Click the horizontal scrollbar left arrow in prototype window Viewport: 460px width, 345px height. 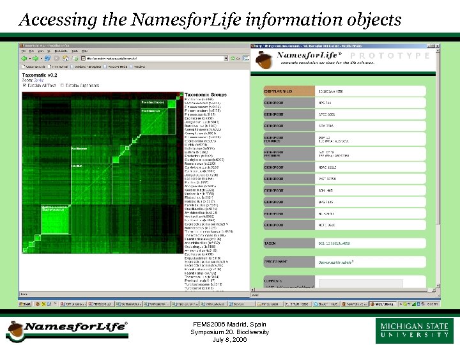(x=252, y=290)
